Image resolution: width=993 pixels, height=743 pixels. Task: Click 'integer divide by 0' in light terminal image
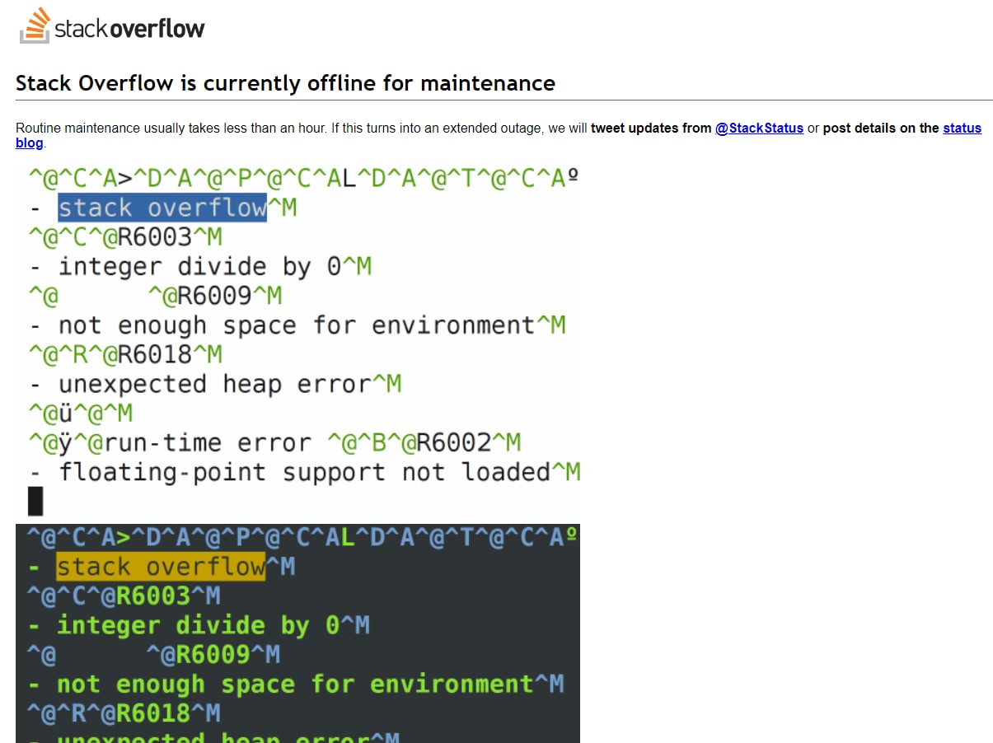(x=199, y=267)
